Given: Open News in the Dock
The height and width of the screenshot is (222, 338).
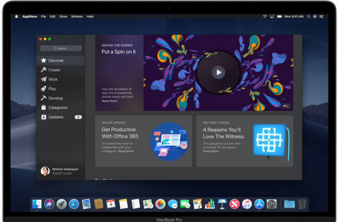Looking at the screenshot, I should (x=235, y=204).
